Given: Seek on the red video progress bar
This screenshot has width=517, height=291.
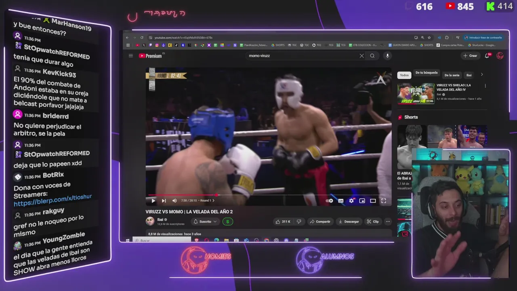Looking at the screenshot, I should (x=269, y=195).
